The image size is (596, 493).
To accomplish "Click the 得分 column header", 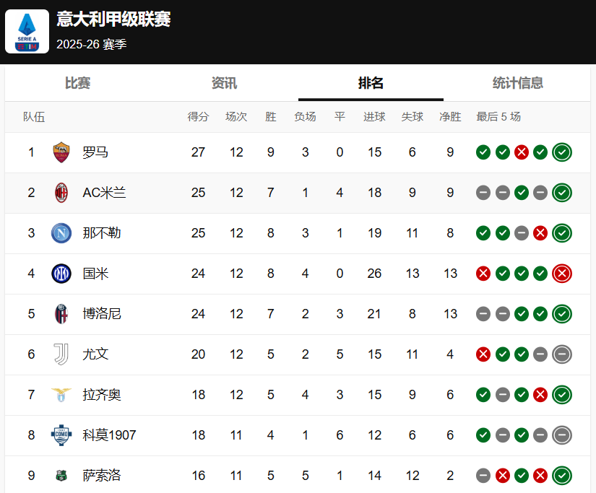I will [x=198, y=117].
